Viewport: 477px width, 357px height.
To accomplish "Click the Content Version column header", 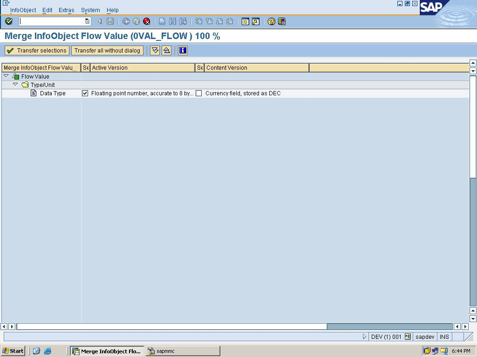I will [x=257, y=68].
